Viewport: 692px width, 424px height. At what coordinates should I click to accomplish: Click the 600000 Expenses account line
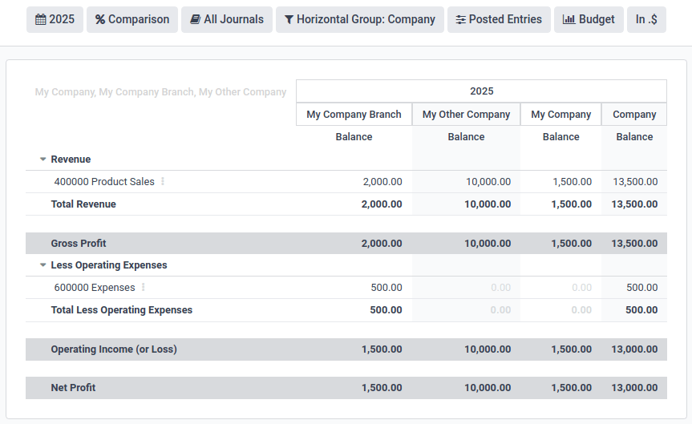pyautogui.click(x=95, y=288)
